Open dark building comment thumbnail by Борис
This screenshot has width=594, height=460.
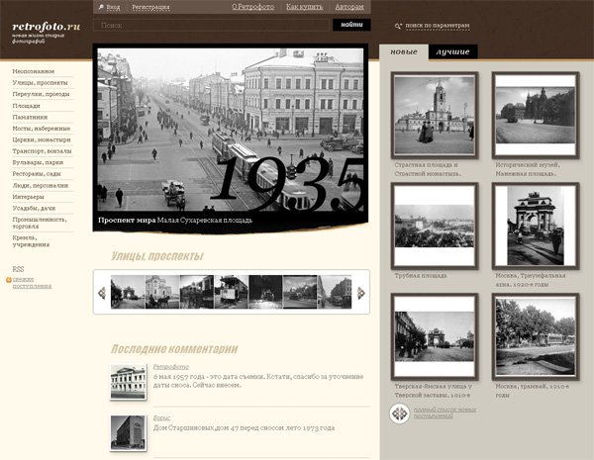(128, 432)
